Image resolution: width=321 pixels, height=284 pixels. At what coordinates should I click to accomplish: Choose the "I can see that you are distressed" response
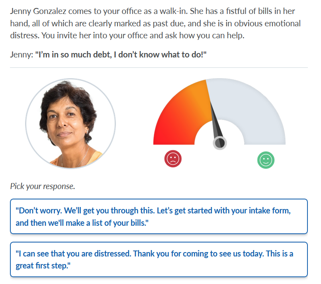[x=159, y=259]
